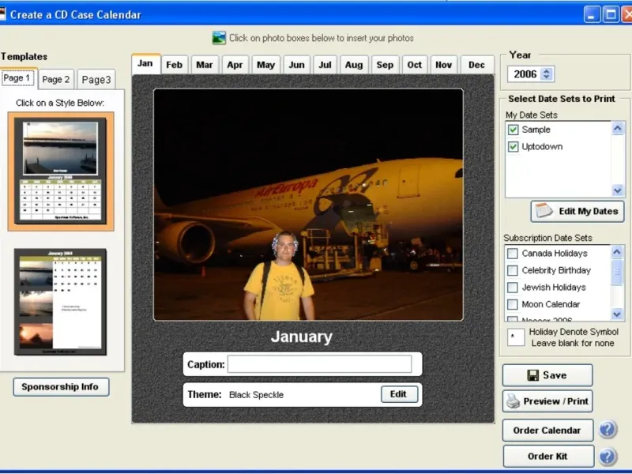Open help for Order Calendar
Viewport: 632px width, 474px height.
coord(608,430)
